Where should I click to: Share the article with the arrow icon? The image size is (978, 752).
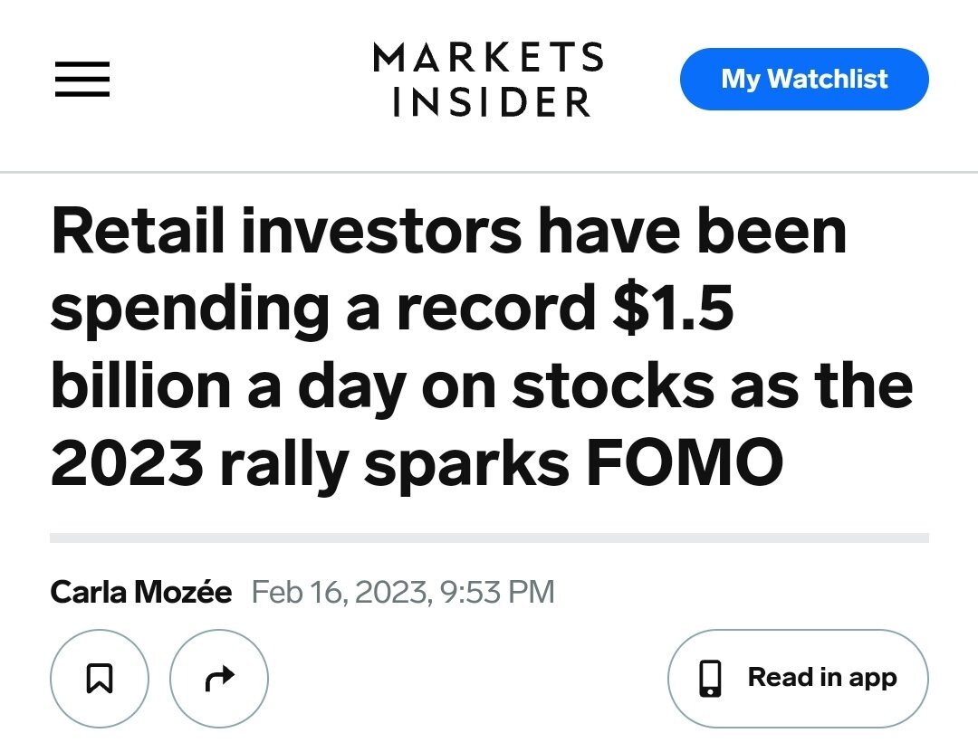pyautogui.click(x=219, y=677)
